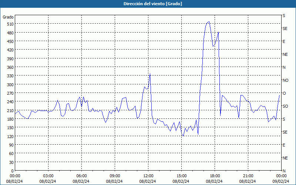Screen dimensions: 296x185
Task: Select the 480 value on the left axis
Action: pyautogui.click(x=10, y=33)
